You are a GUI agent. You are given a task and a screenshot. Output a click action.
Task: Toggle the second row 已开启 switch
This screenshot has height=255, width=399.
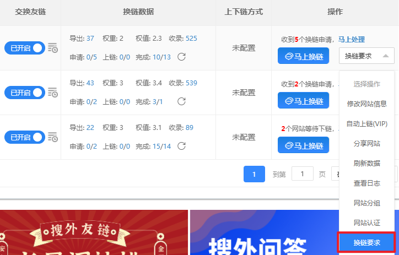pos(24,93)
